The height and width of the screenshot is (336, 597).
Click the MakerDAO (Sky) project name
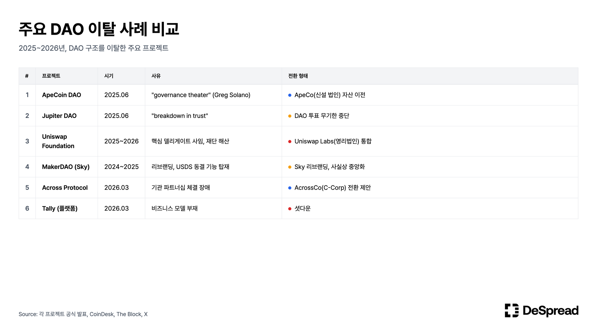pyautogui.click(x=66, y=167)
